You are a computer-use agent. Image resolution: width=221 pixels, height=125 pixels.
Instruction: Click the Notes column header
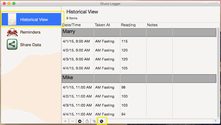pos(152,25)
